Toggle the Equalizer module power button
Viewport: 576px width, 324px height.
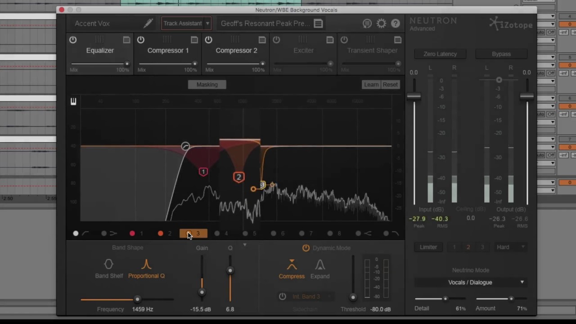[x=73, y=40]
